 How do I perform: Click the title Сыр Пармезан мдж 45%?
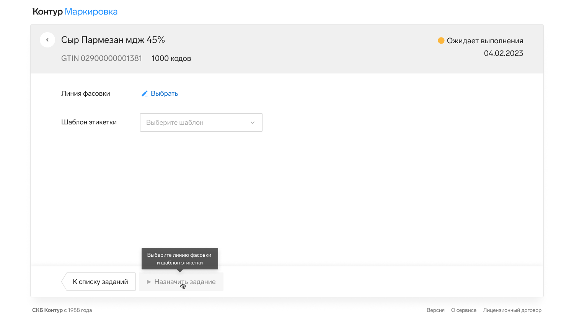113,40
